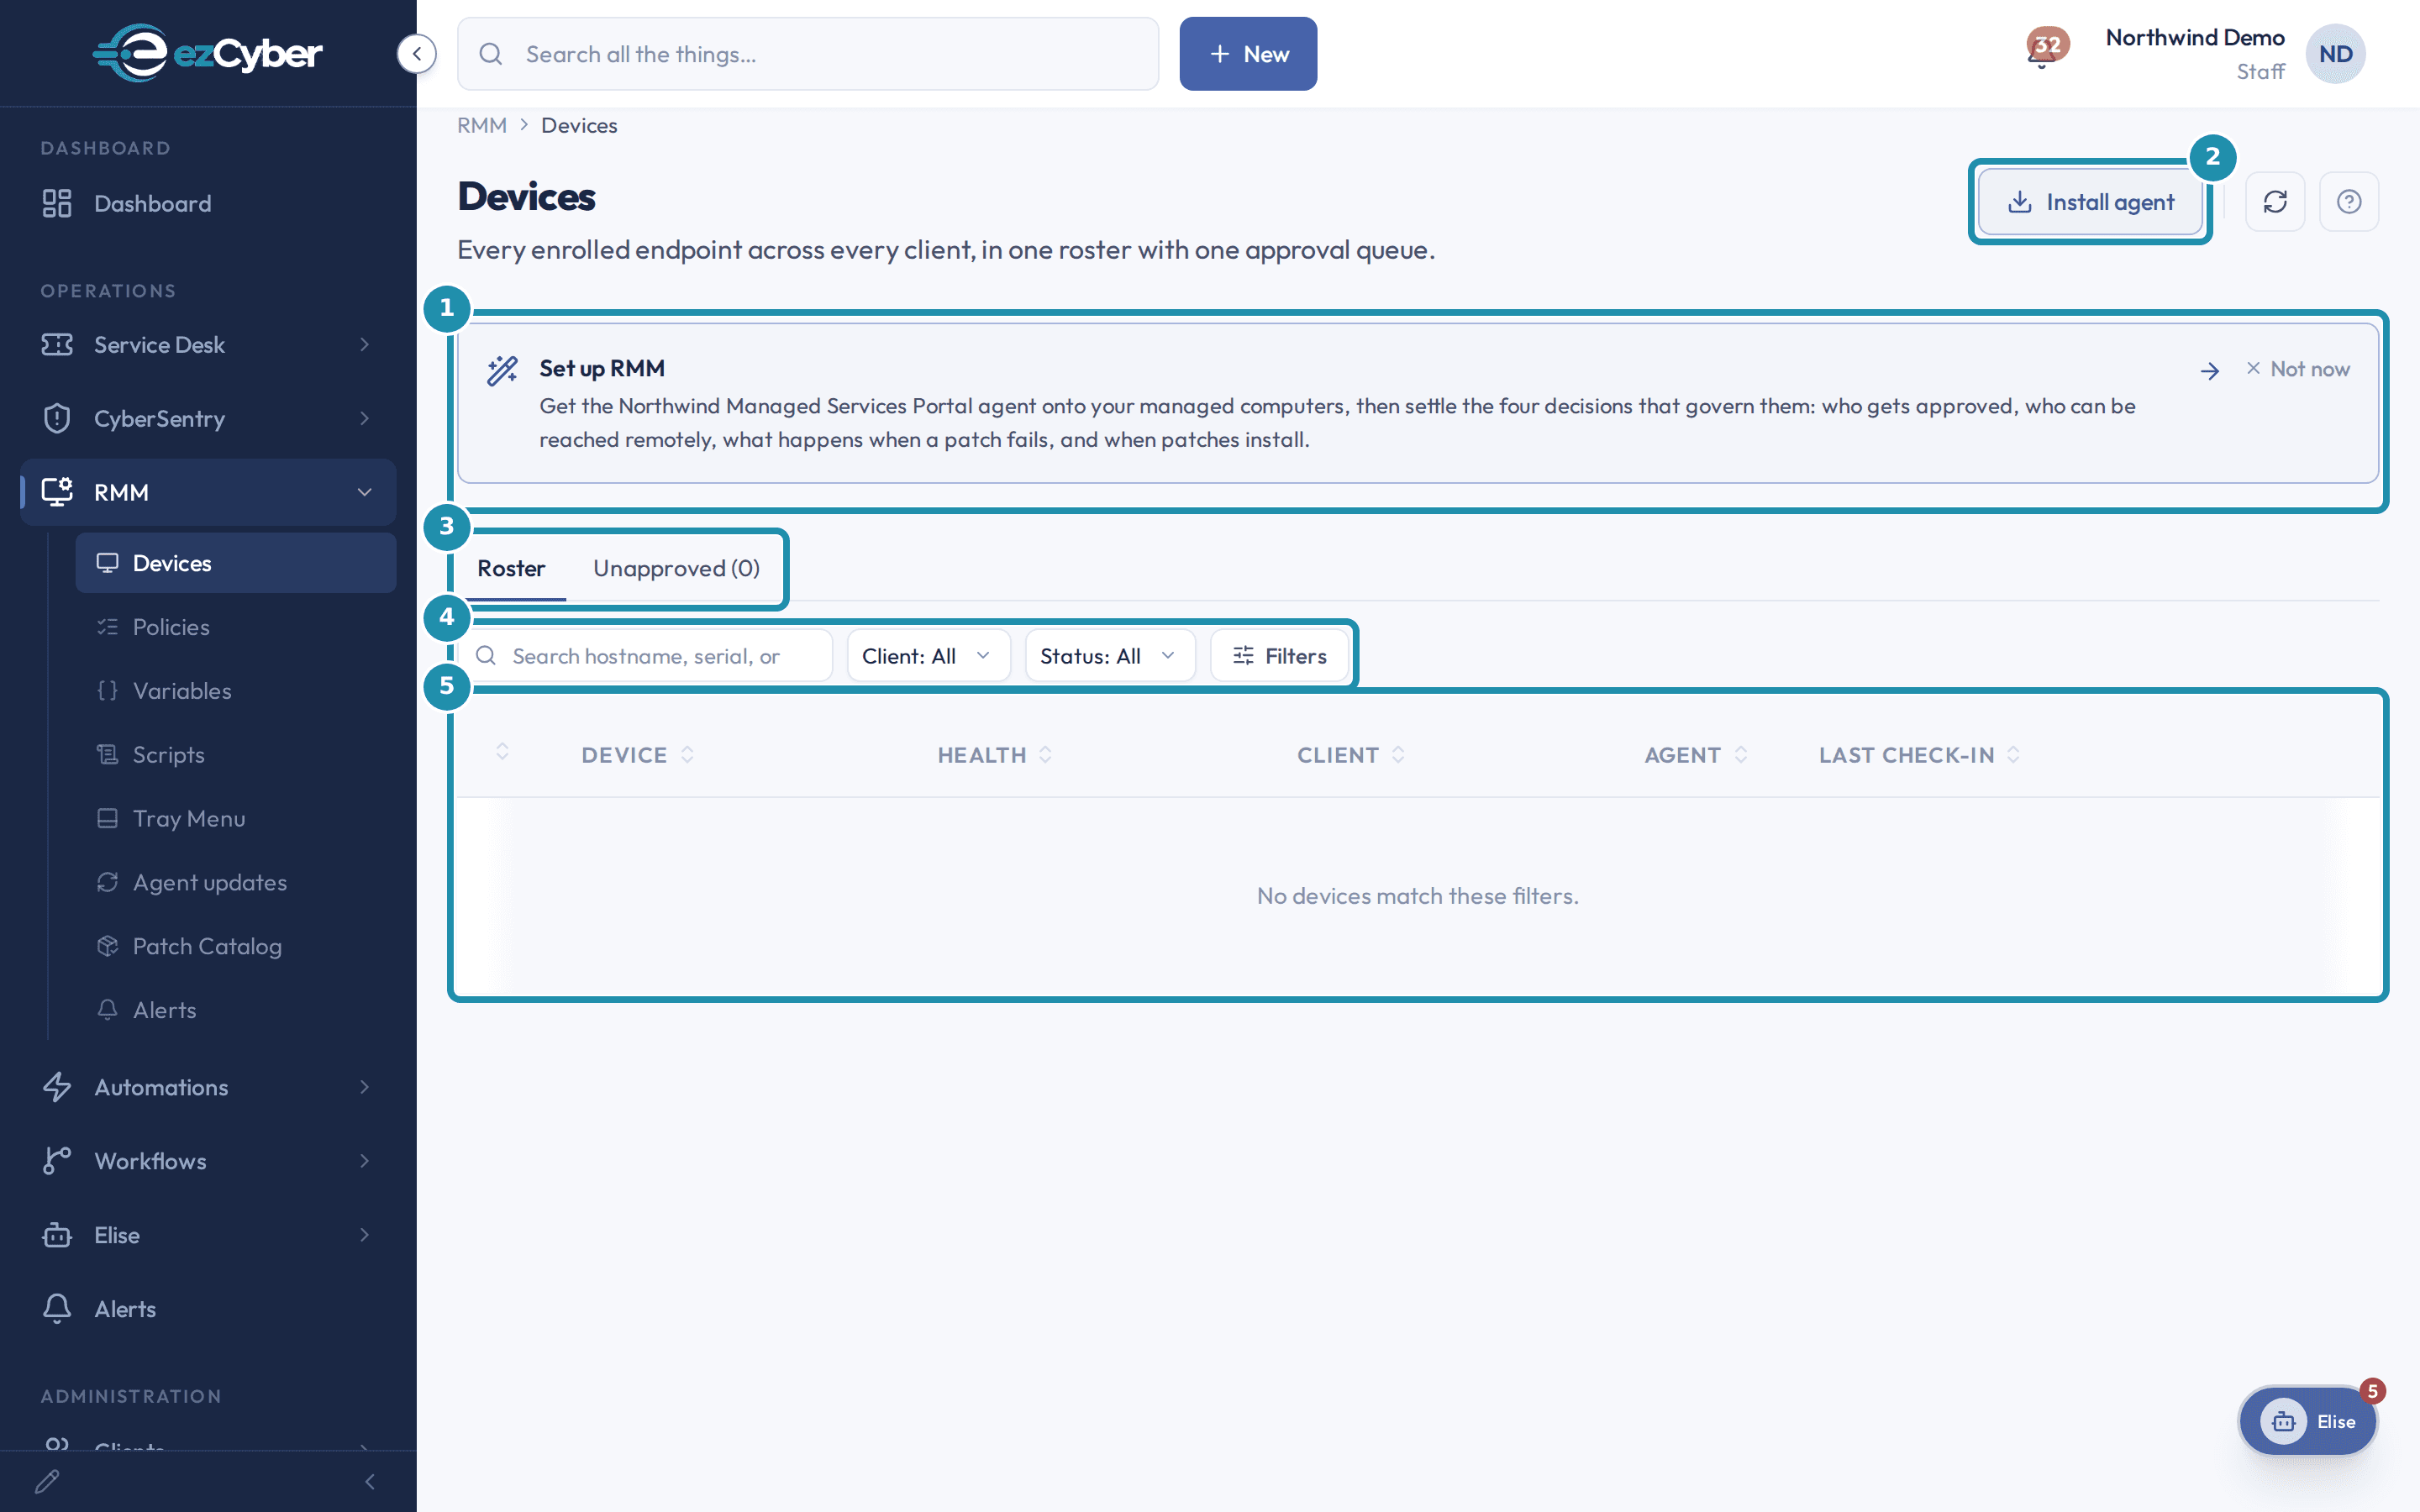Image resolution: width=2420 pixels, height=1512 pixels.
Task: Sort the table by Device column
Action: click(x=638, y=755)
